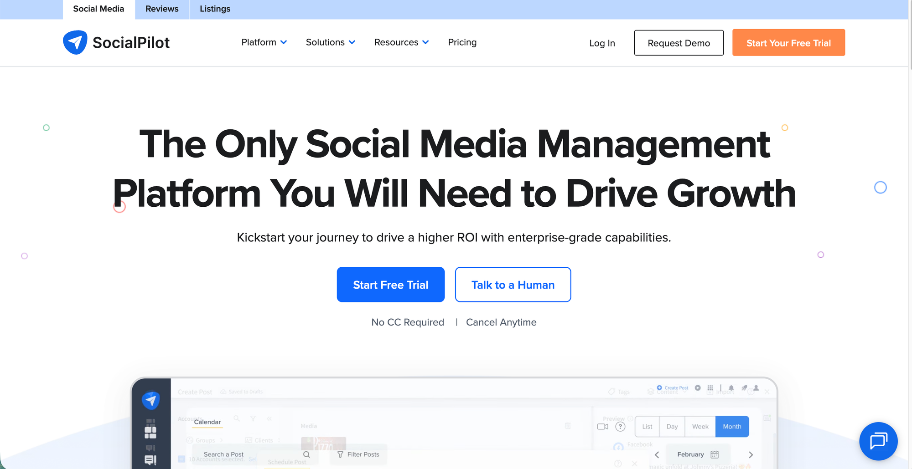Image resolution: width=912 pixels, height=469 pixels.
Task: Open the February month picker
Action: click(x=698, y=454)
